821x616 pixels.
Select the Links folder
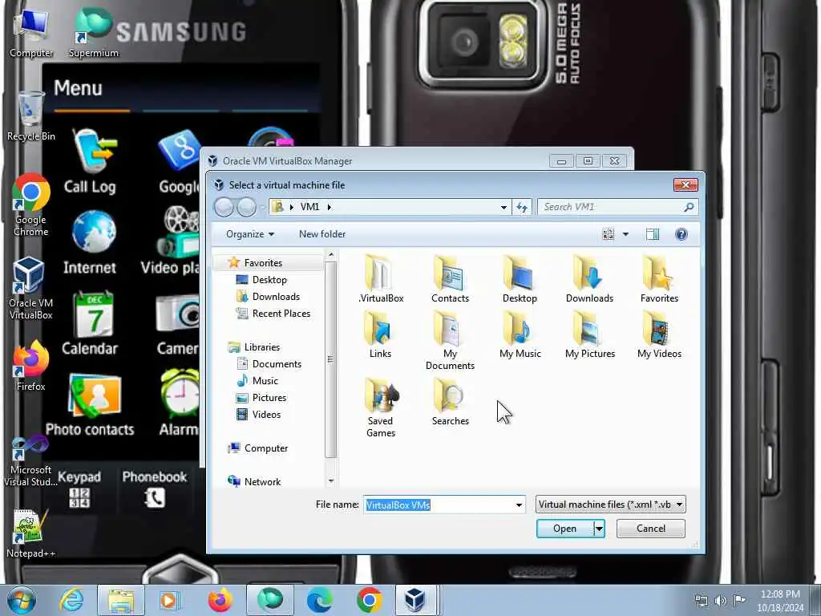380,334
